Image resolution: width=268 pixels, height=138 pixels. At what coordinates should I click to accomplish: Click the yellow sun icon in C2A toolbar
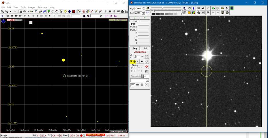click(65, 12)
